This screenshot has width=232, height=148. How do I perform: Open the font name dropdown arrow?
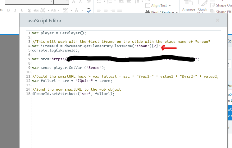point(51,1)
